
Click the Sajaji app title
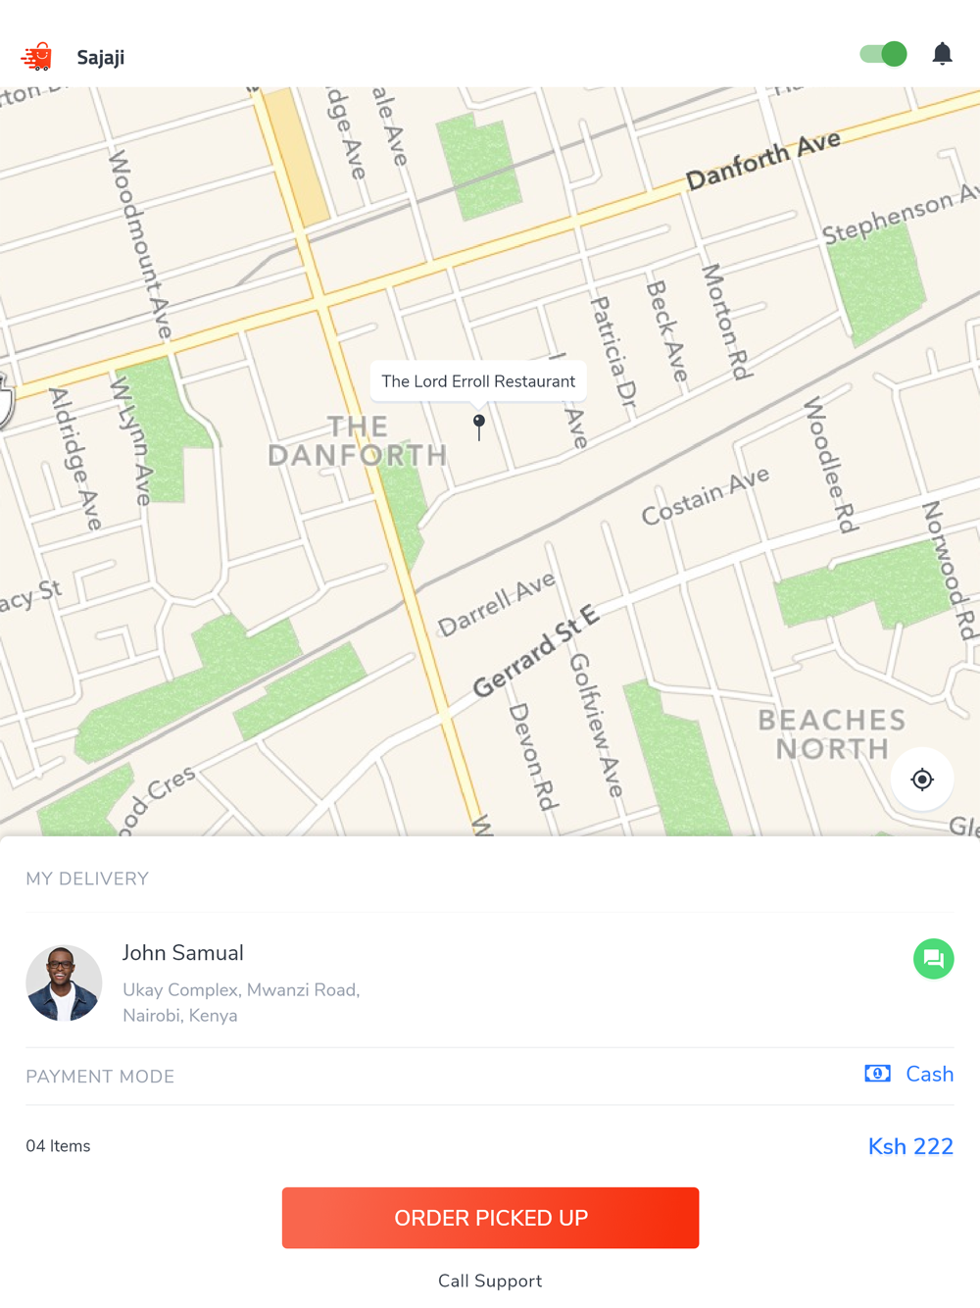[x=101, y=58]
